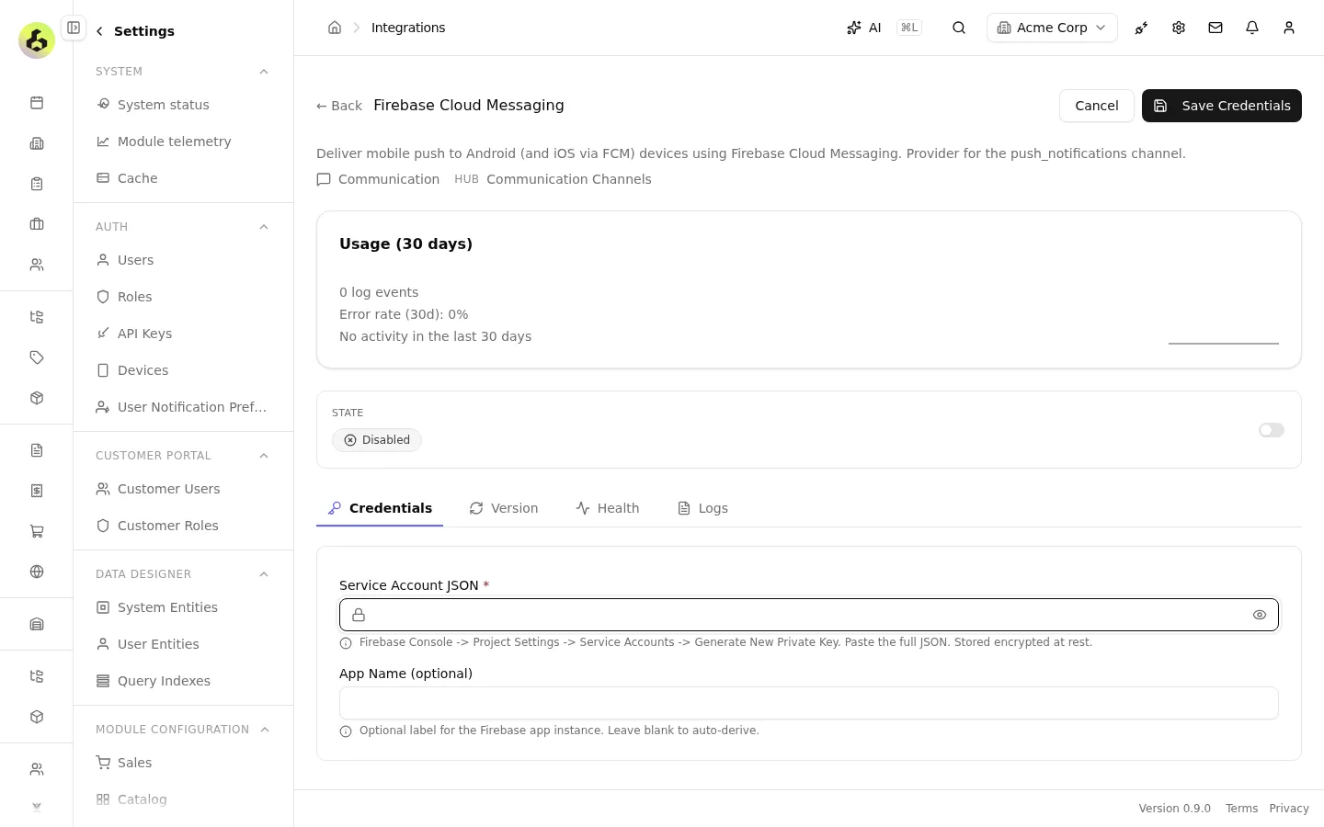Click the lock icon in the JSON field
The image size is (1324, 827).
coord(359,615)
